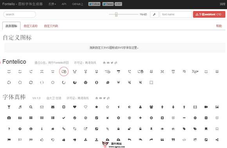Deselect the circled thumbs-up emoticon icon
This screenshot has height=148, width=227.
[x=64, y=71]
